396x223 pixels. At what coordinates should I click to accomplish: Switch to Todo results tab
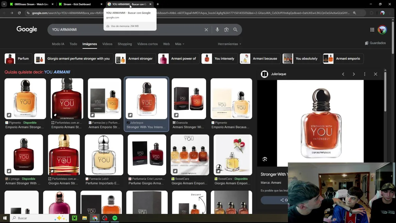73,44
